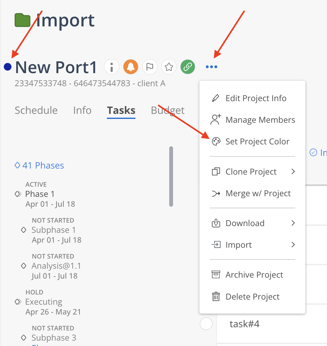Click the orange notification bell icon

tap(131, 67)
